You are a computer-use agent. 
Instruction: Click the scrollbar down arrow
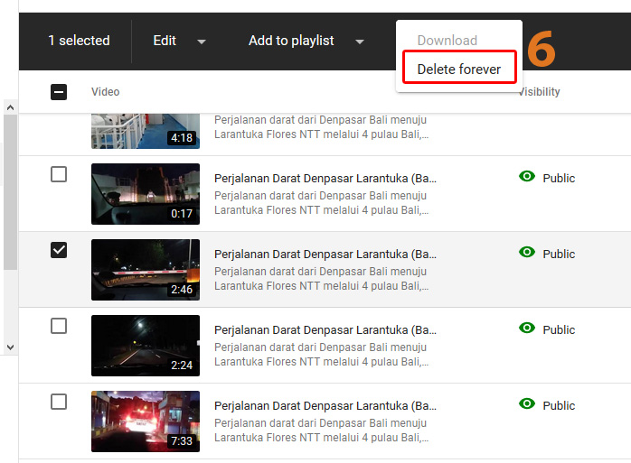[11, 347]
